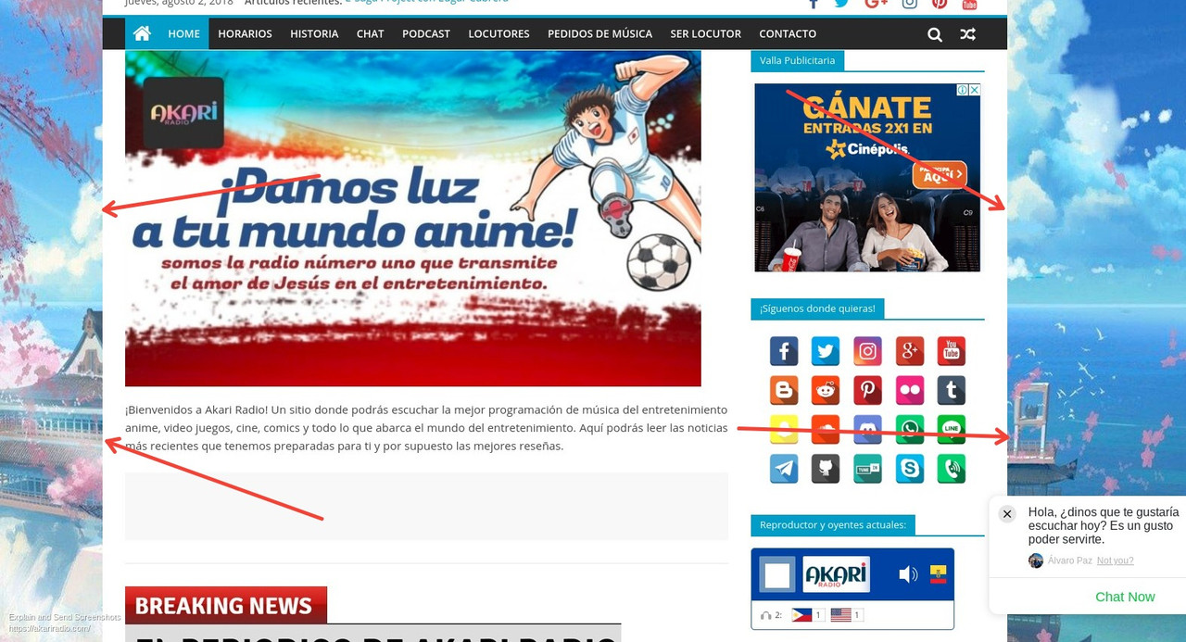Select the HOME menu item
The width and height of the screenshot is (1186, 642).
tap(183, 33)
